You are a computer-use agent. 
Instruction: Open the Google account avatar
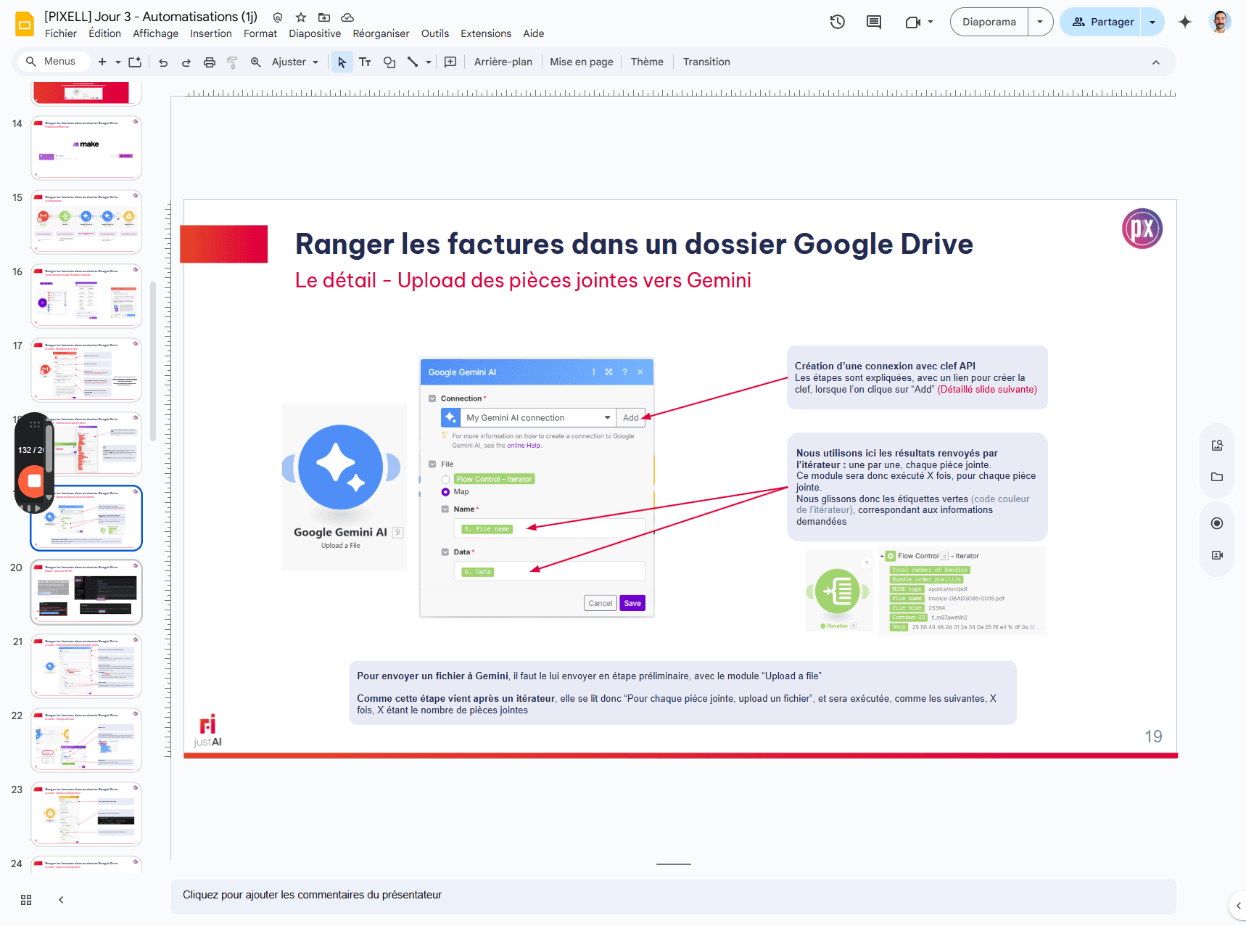click(1221, 22)
